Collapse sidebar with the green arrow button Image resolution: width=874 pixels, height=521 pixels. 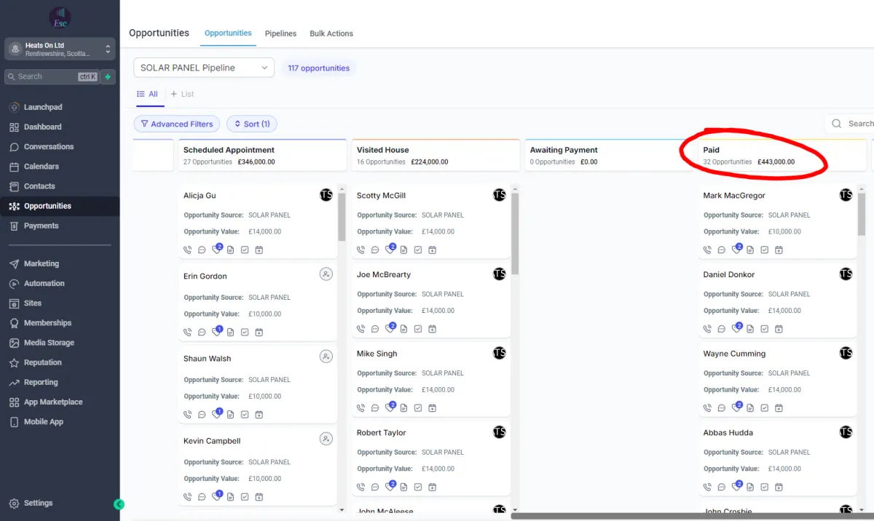(119, 504)
